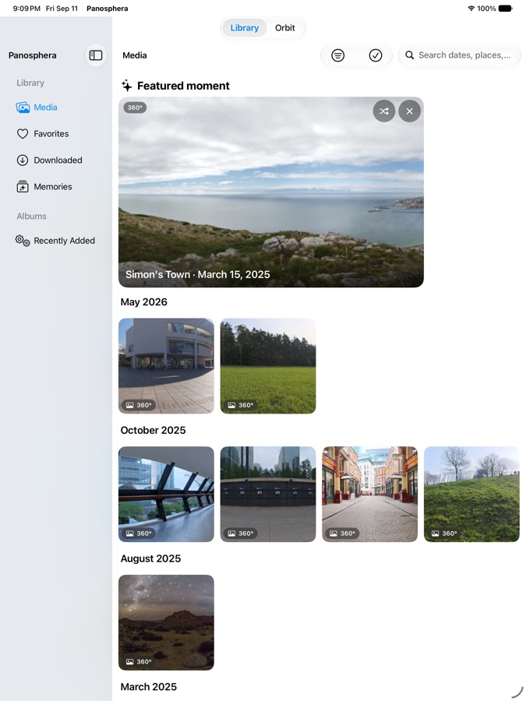Image resolution: width=526 pixels, height=701 pixels.
Task: Shuffle the featured moment
Action: click(x=384, y=111)
